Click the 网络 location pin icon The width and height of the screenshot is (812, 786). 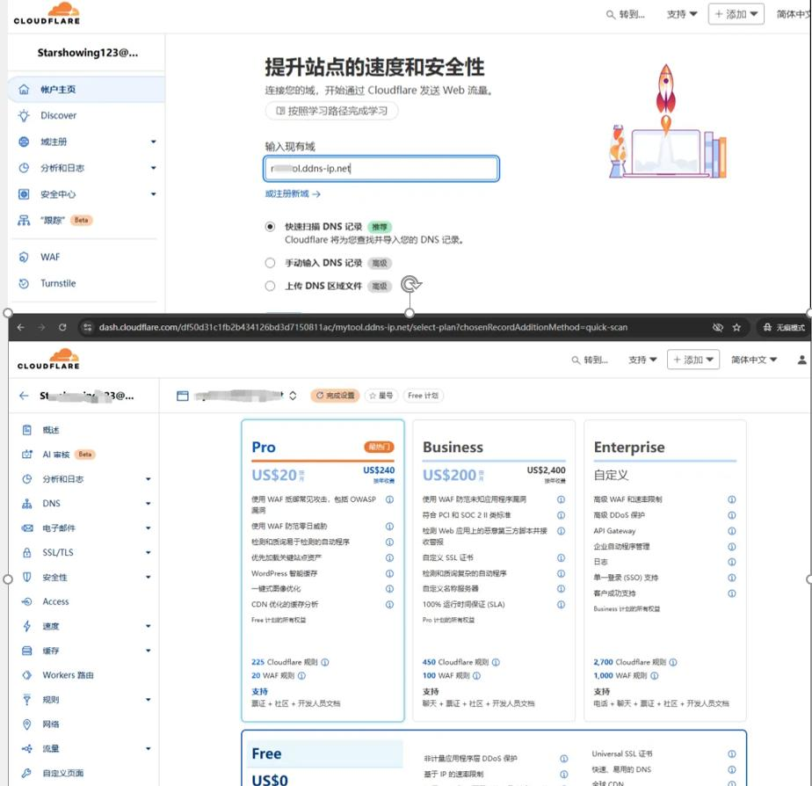click(x=27, y=724)
